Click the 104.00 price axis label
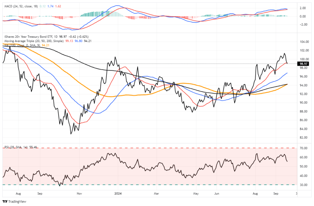Viewport: 314px width, 206px height. click(x=304, y=41)
